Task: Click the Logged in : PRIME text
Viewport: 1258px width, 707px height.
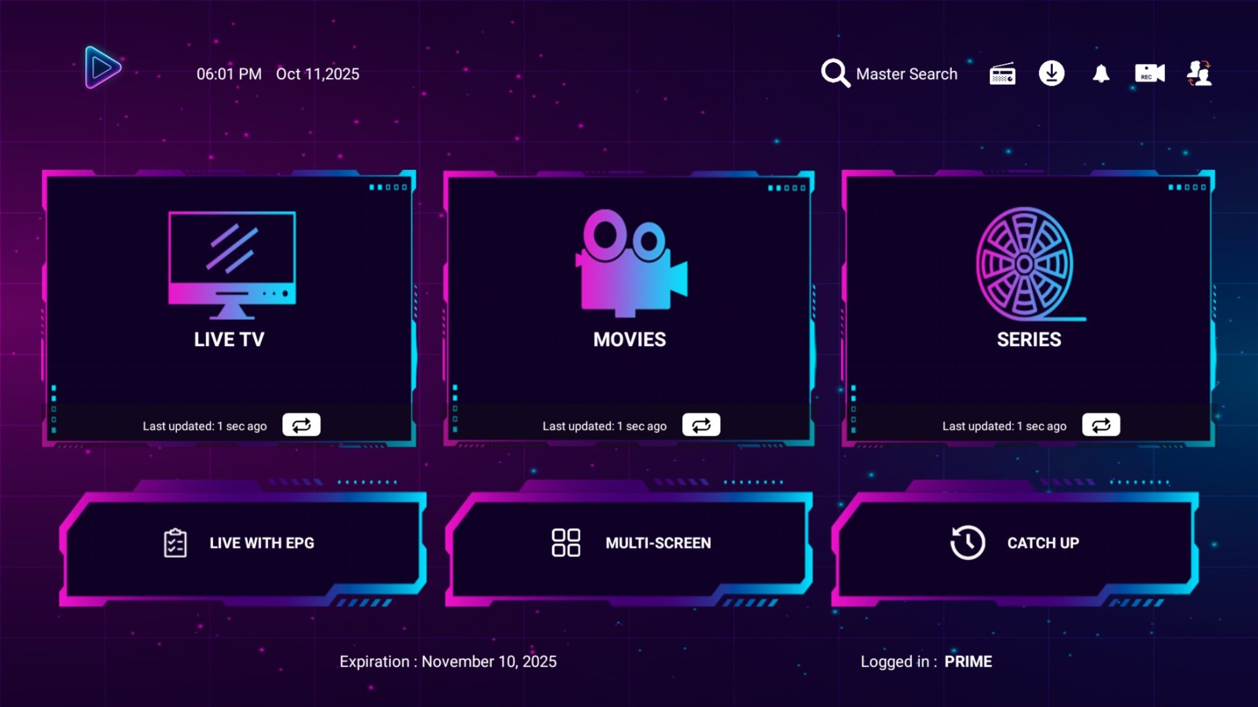Action: pyautogui.click(x=926, y=662)
